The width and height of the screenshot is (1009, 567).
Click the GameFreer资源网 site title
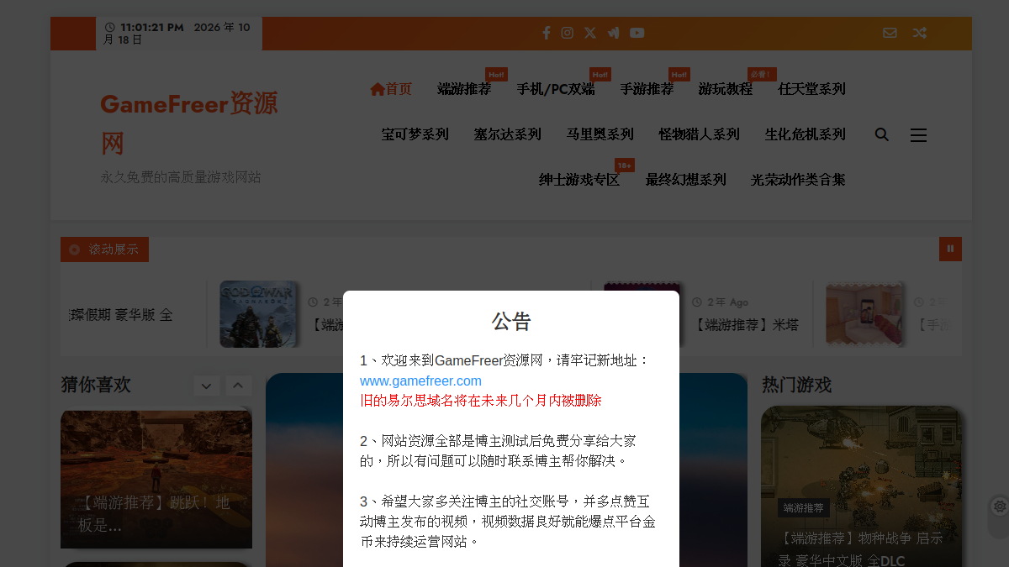pos(189,123)
